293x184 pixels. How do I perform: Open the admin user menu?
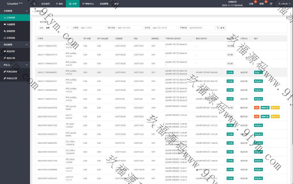coord(285,4)
